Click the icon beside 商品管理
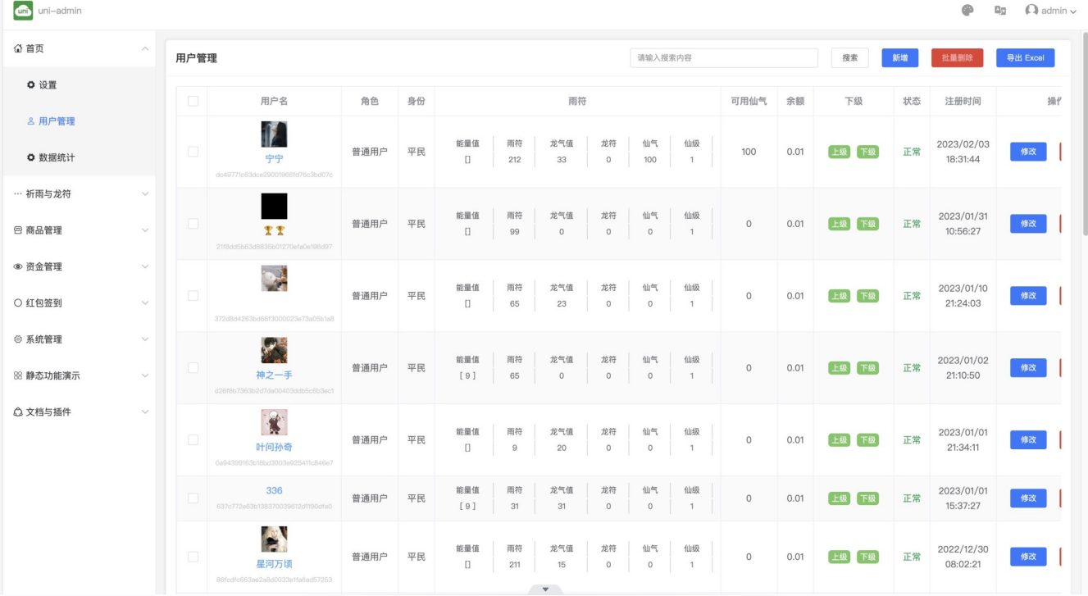This screenshot has width=1088, height=596. pyautogui.click(x=18, y=230)
